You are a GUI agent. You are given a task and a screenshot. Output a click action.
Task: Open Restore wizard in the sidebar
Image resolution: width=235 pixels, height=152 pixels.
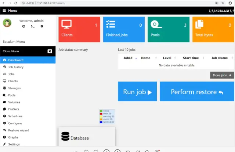tap(28, 130)
